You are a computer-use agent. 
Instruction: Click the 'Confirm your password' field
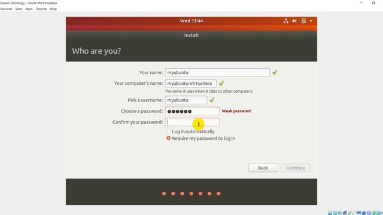pyautogui.click(x=193, y=122)
